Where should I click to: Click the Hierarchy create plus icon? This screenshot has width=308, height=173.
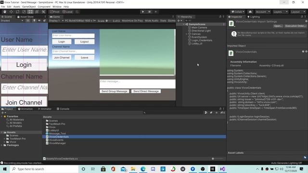pos(179,20)
